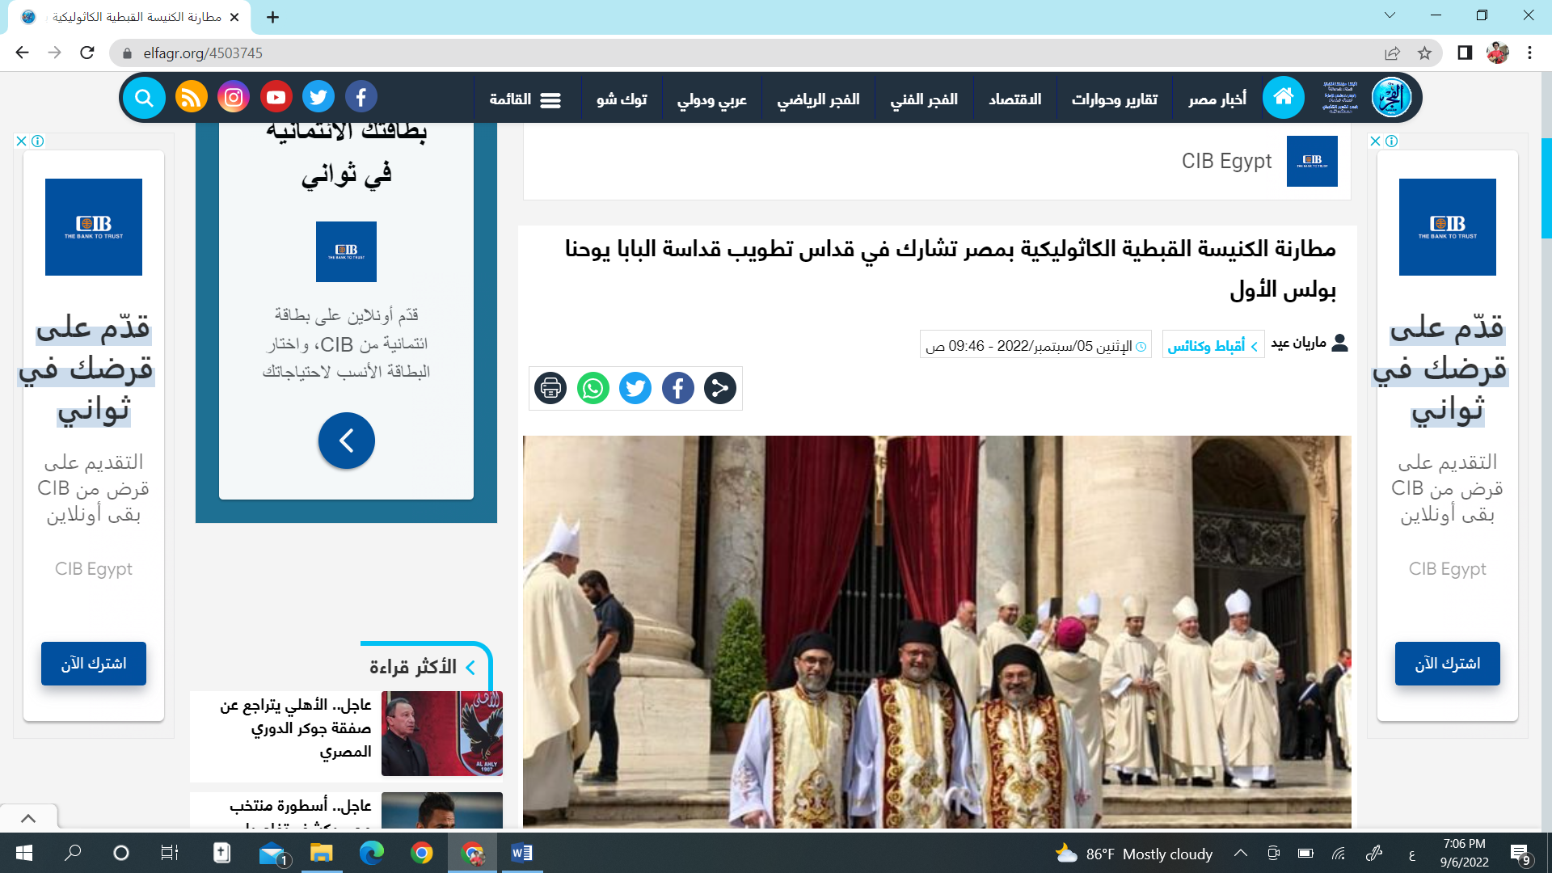Open the notification center icon
Screen dimensions: 1552x873
point(1520,854)
